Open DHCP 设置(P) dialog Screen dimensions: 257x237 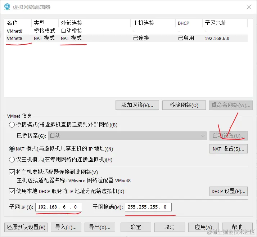pyautogui.click(x=229, y=191)
